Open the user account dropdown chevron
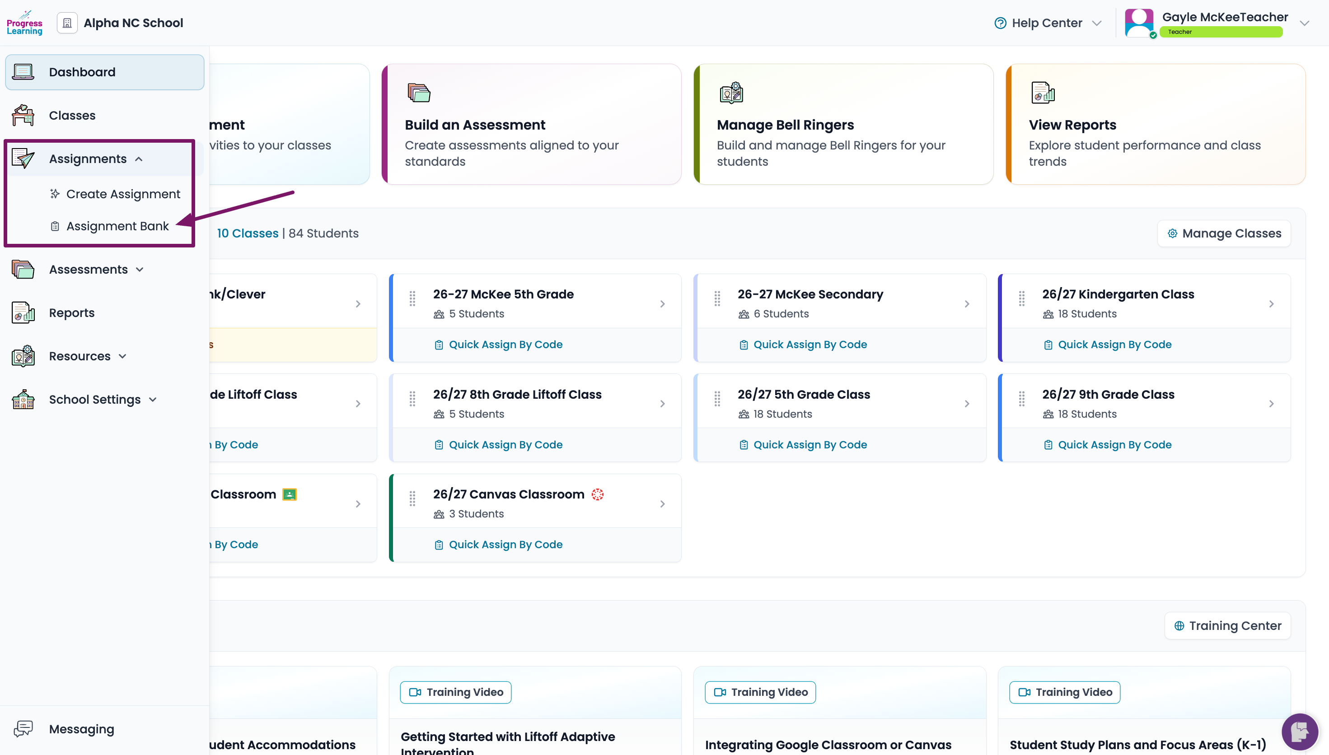The width and height of the screenshot is (1329, 755). point(1305,23)
